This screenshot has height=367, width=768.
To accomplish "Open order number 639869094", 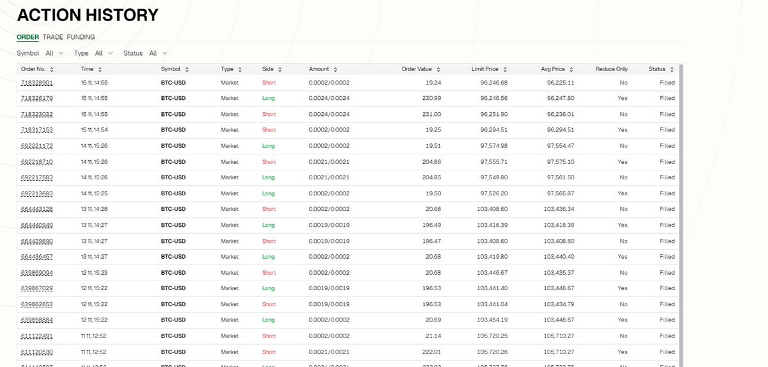I will [36, 273].
